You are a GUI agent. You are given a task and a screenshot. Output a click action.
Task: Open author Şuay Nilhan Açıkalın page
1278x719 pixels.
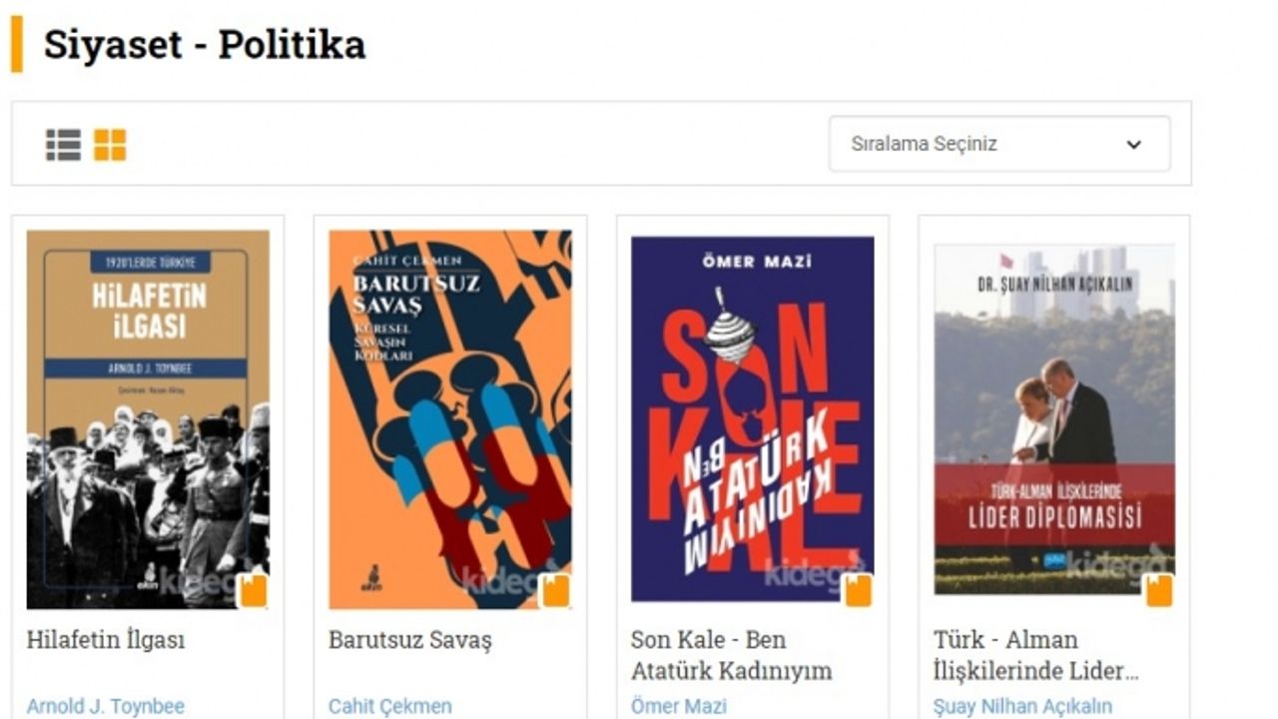tap(1022, 706)
